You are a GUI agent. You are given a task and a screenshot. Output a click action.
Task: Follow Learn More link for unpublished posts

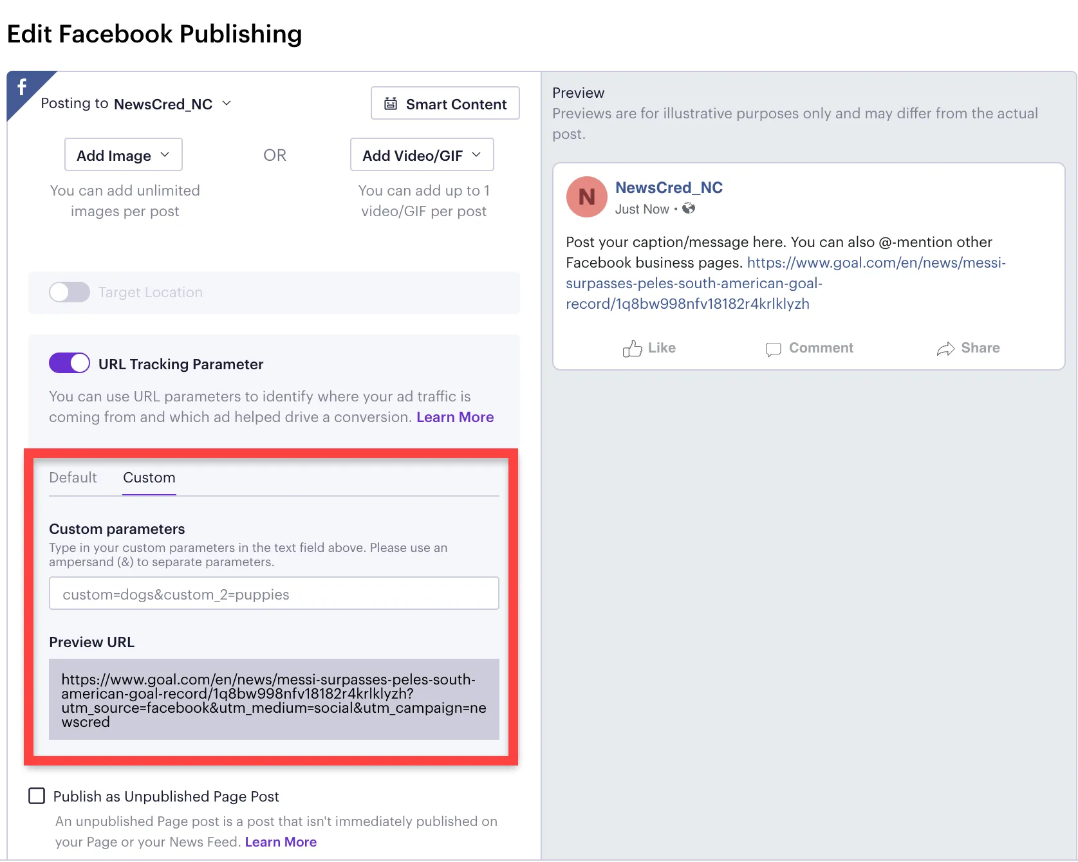(x=281, y=842)
